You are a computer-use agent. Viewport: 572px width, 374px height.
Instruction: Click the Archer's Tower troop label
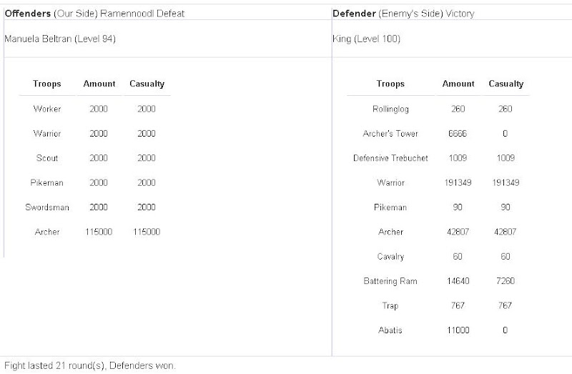coord(390,134)
